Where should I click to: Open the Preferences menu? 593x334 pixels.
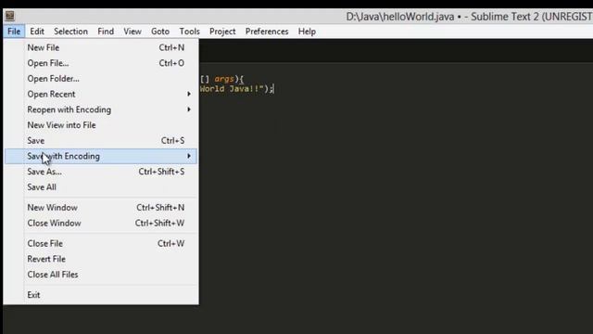(x=267, y=32)
